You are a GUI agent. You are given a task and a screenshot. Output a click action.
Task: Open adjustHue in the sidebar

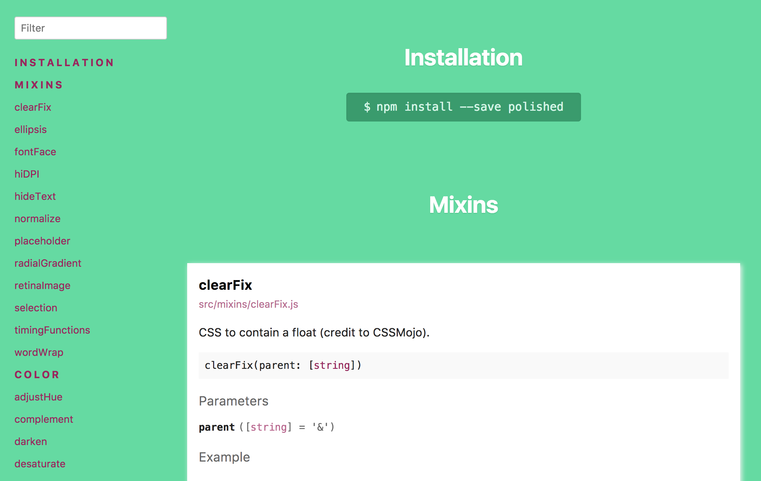point(39,397)
